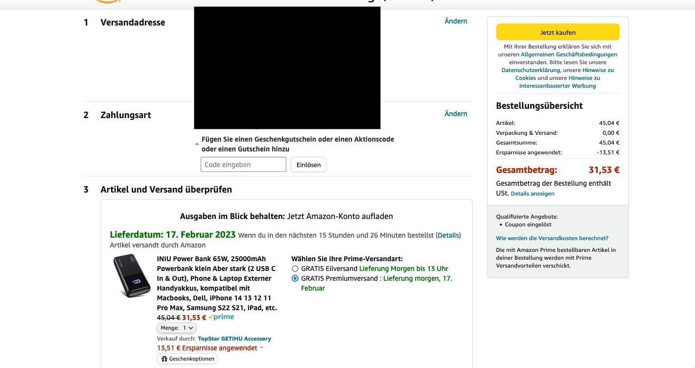Image resolution: width=695 pixels, height=368 pixels.
Task: Open seller TopStar GETIHU Accessory link
Action: (234, 339)
